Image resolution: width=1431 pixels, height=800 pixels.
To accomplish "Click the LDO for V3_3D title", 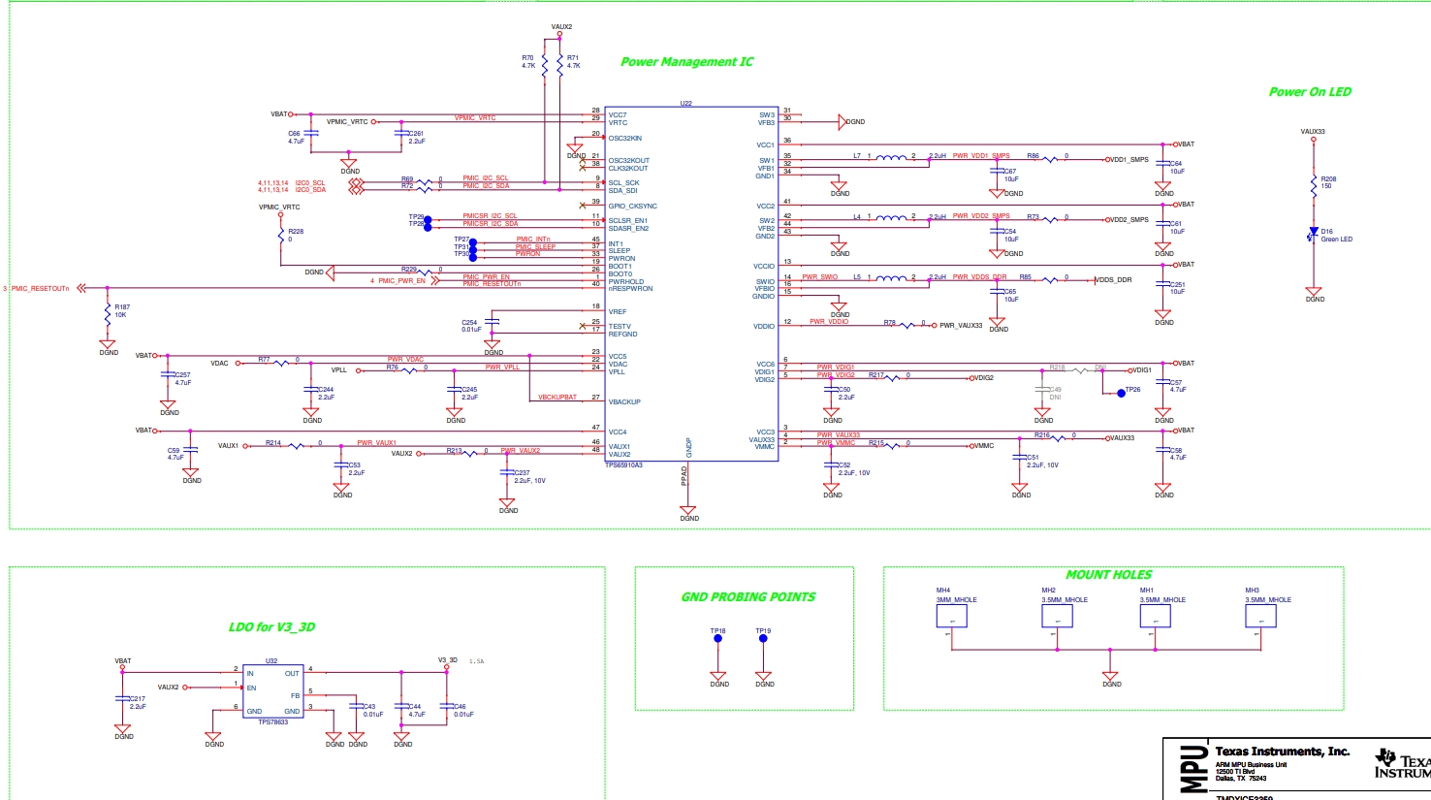I will (271, 627).
